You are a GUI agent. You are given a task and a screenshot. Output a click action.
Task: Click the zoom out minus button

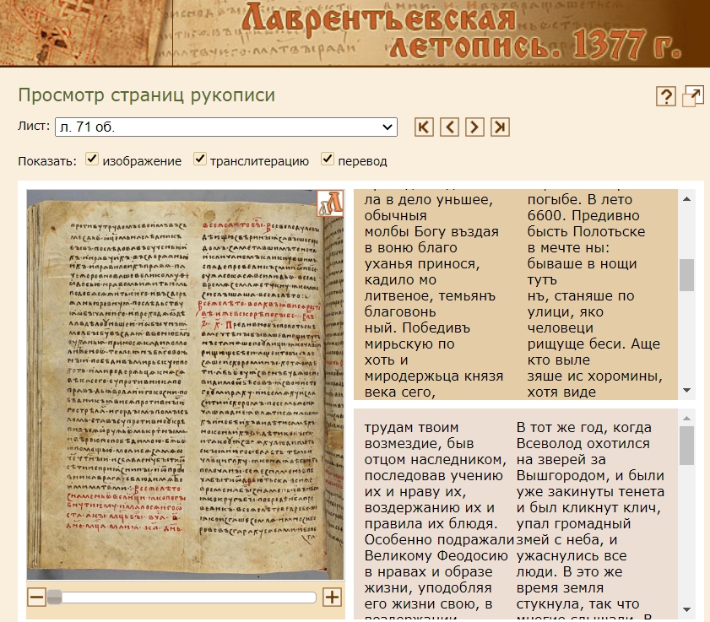[36, 597]
